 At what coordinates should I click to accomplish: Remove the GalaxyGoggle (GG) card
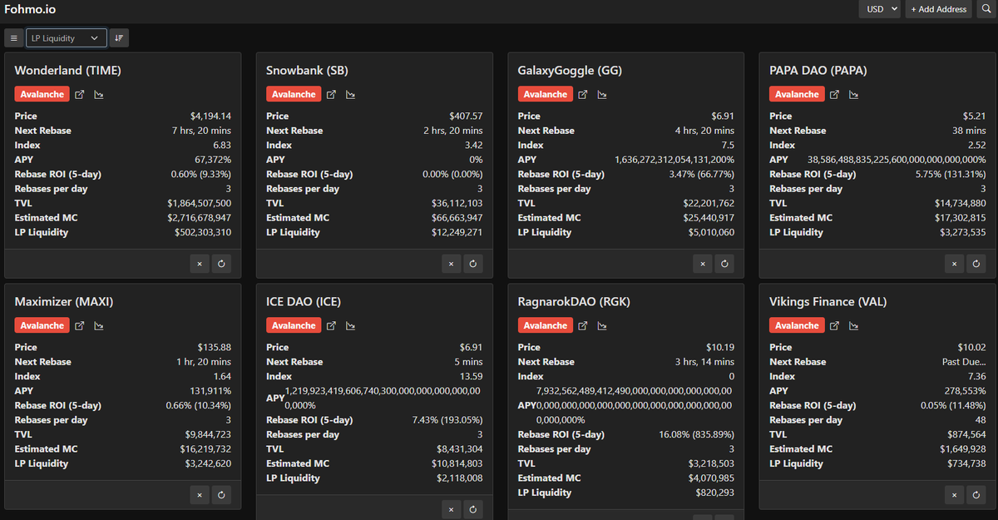tap(703, 264)
